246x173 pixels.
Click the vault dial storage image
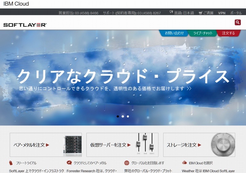pyautogui.click(x=223, y=145)
